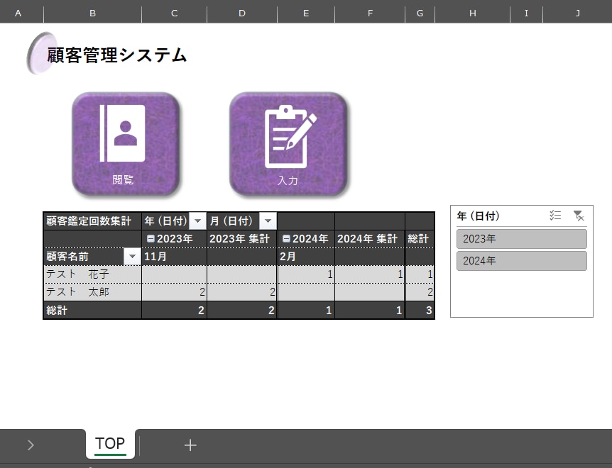The height and width of the screenshot is (468, 612).
Task: Select the テスト 太郎 row label
Action: point(92,292)
